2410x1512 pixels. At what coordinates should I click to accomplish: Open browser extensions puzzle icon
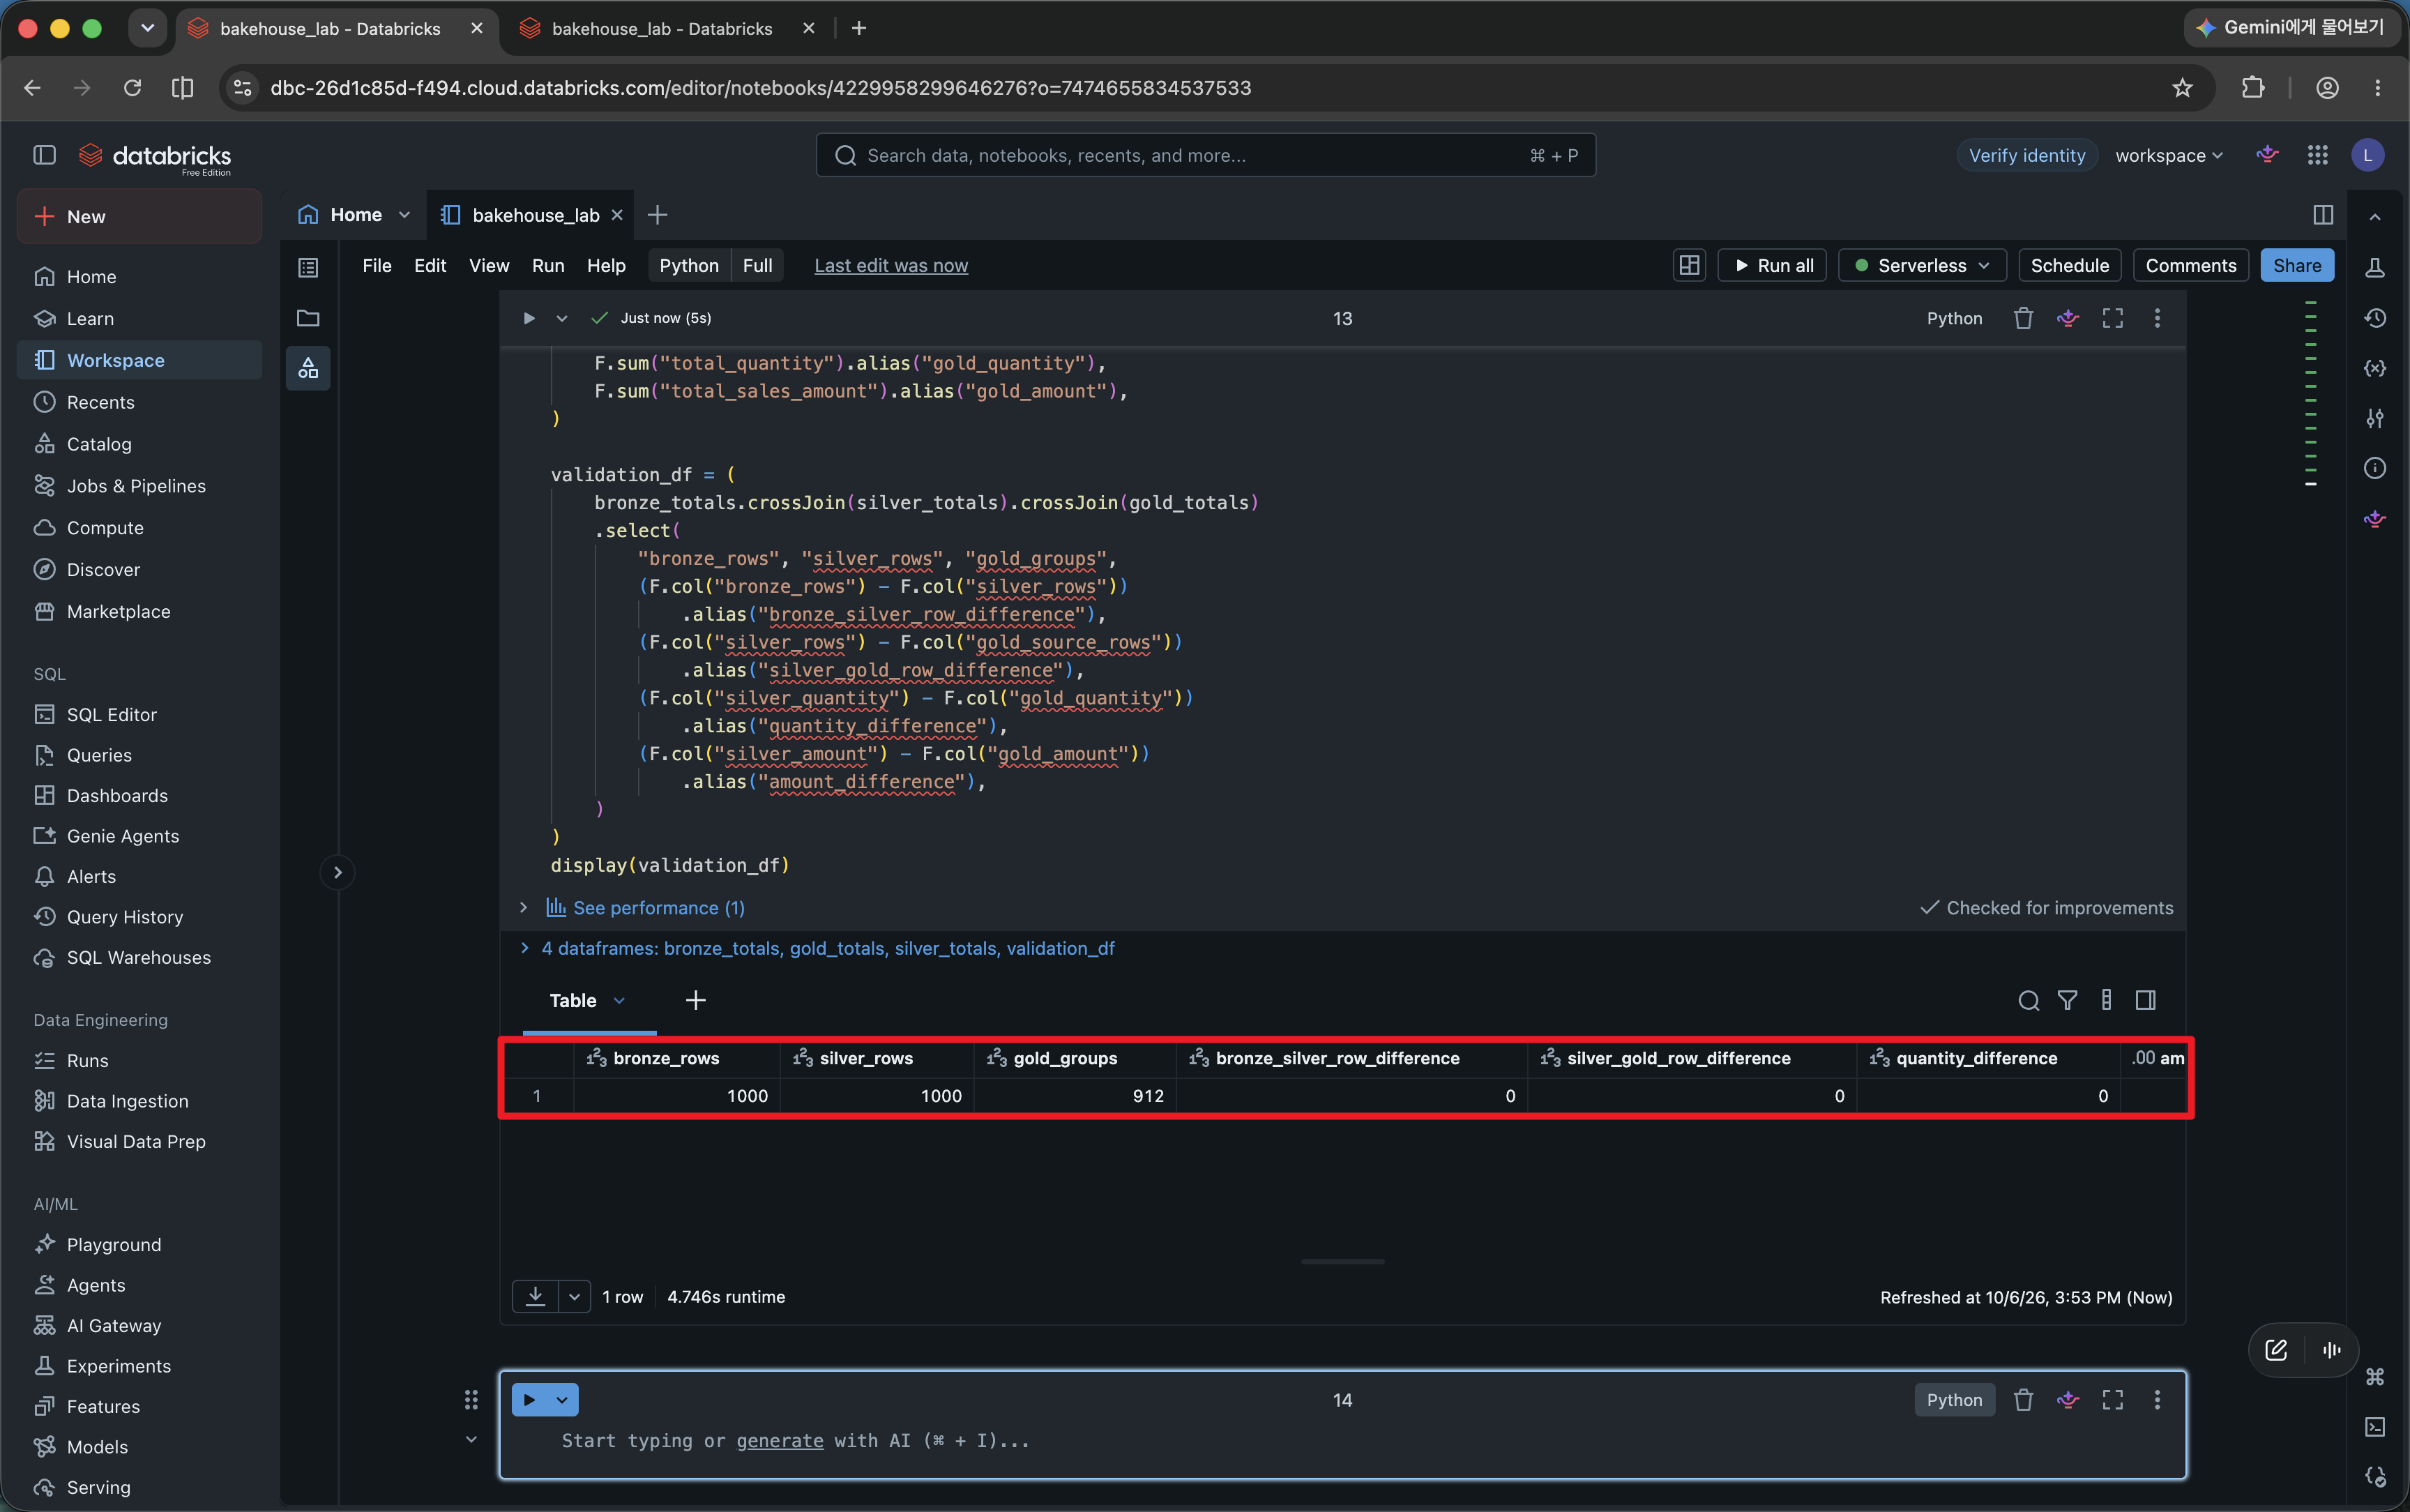[2252, 88]
